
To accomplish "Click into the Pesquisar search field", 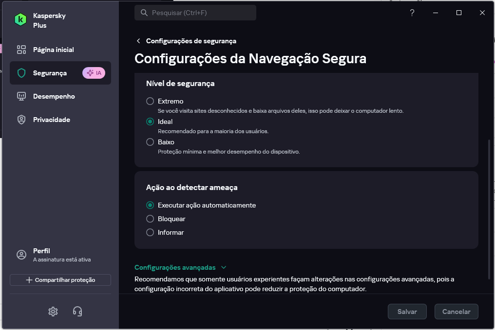I will [200, 13].
